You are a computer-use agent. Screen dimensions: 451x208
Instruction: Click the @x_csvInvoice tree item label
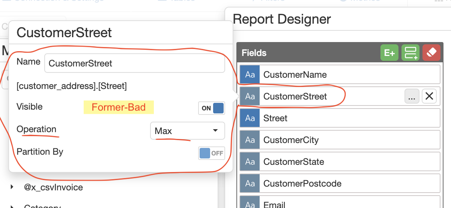[54, 187]
